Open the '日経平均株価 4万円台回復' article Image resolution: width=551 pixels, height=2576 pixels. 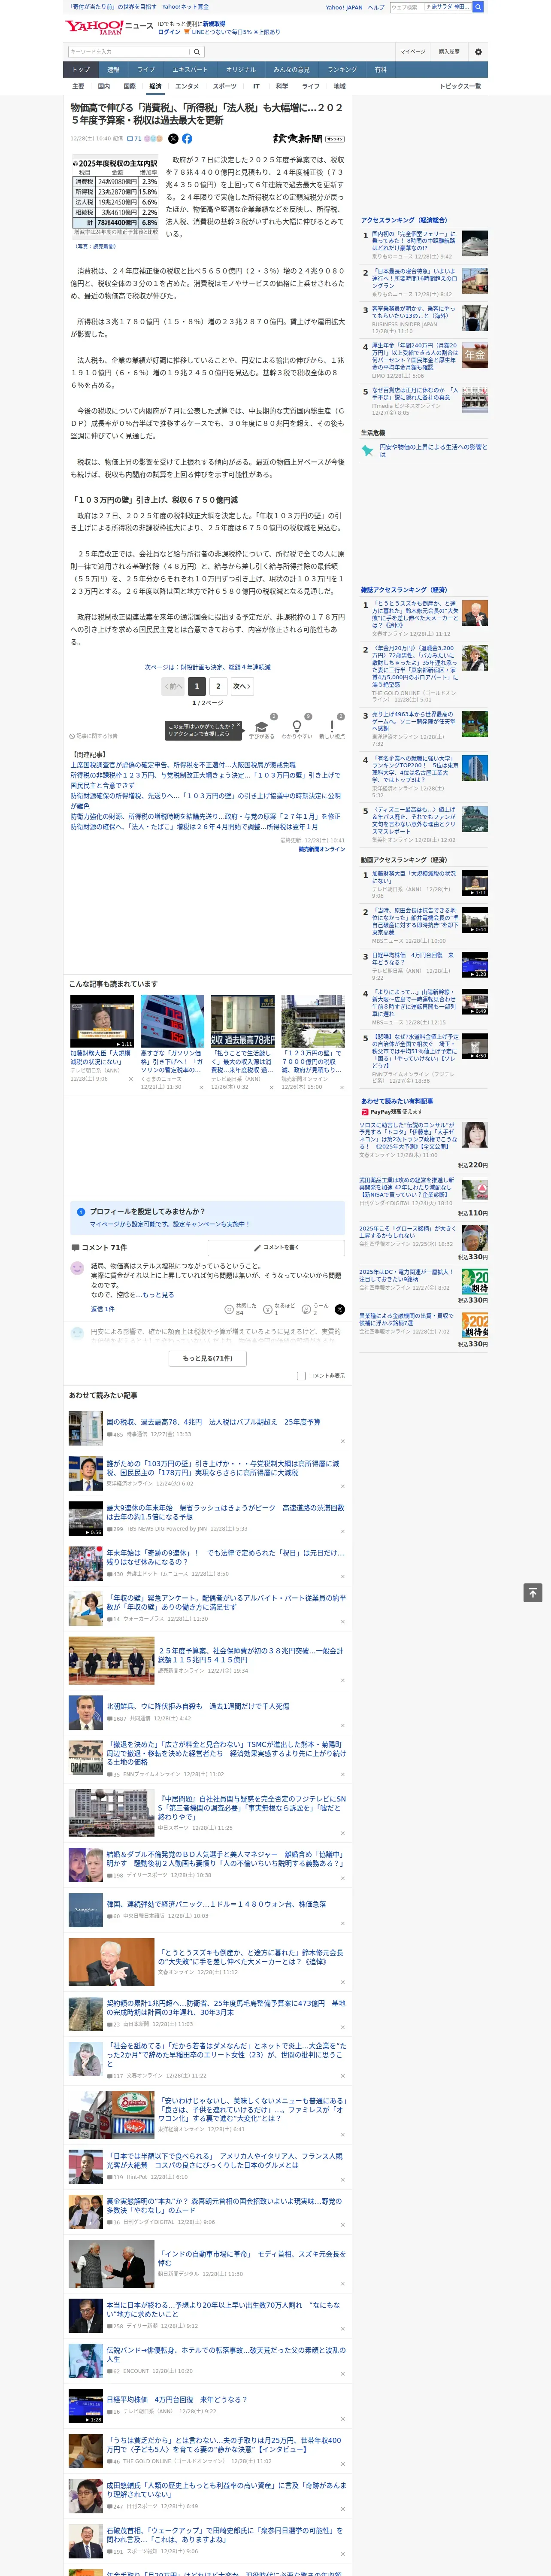pyautogui.click(x=176, y=2399)
